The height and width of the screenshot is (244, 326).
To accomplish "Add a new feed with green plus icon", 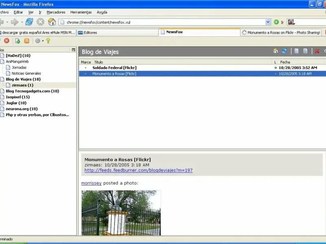I will click(x=18, y=41).
